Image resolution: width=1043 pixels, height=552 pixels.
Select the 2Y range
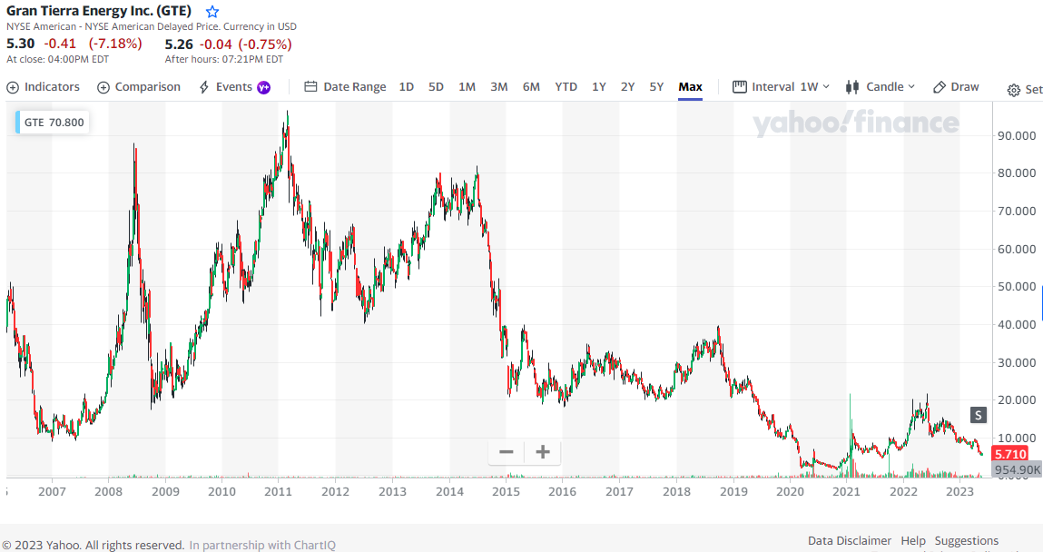pos(628,87)
